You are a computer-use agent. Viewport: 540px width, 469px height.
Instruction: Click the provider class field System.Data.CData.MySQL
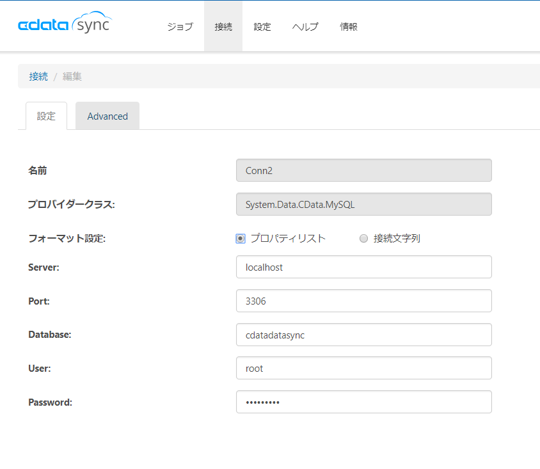363,204
